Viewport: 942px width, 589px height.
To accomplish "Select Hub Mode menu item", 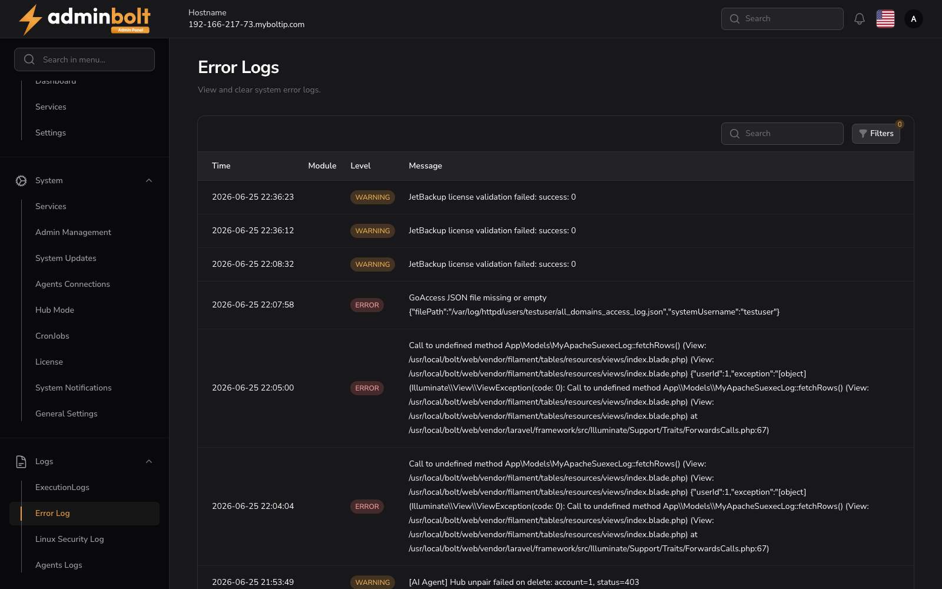I will click(x=55, y=310).
